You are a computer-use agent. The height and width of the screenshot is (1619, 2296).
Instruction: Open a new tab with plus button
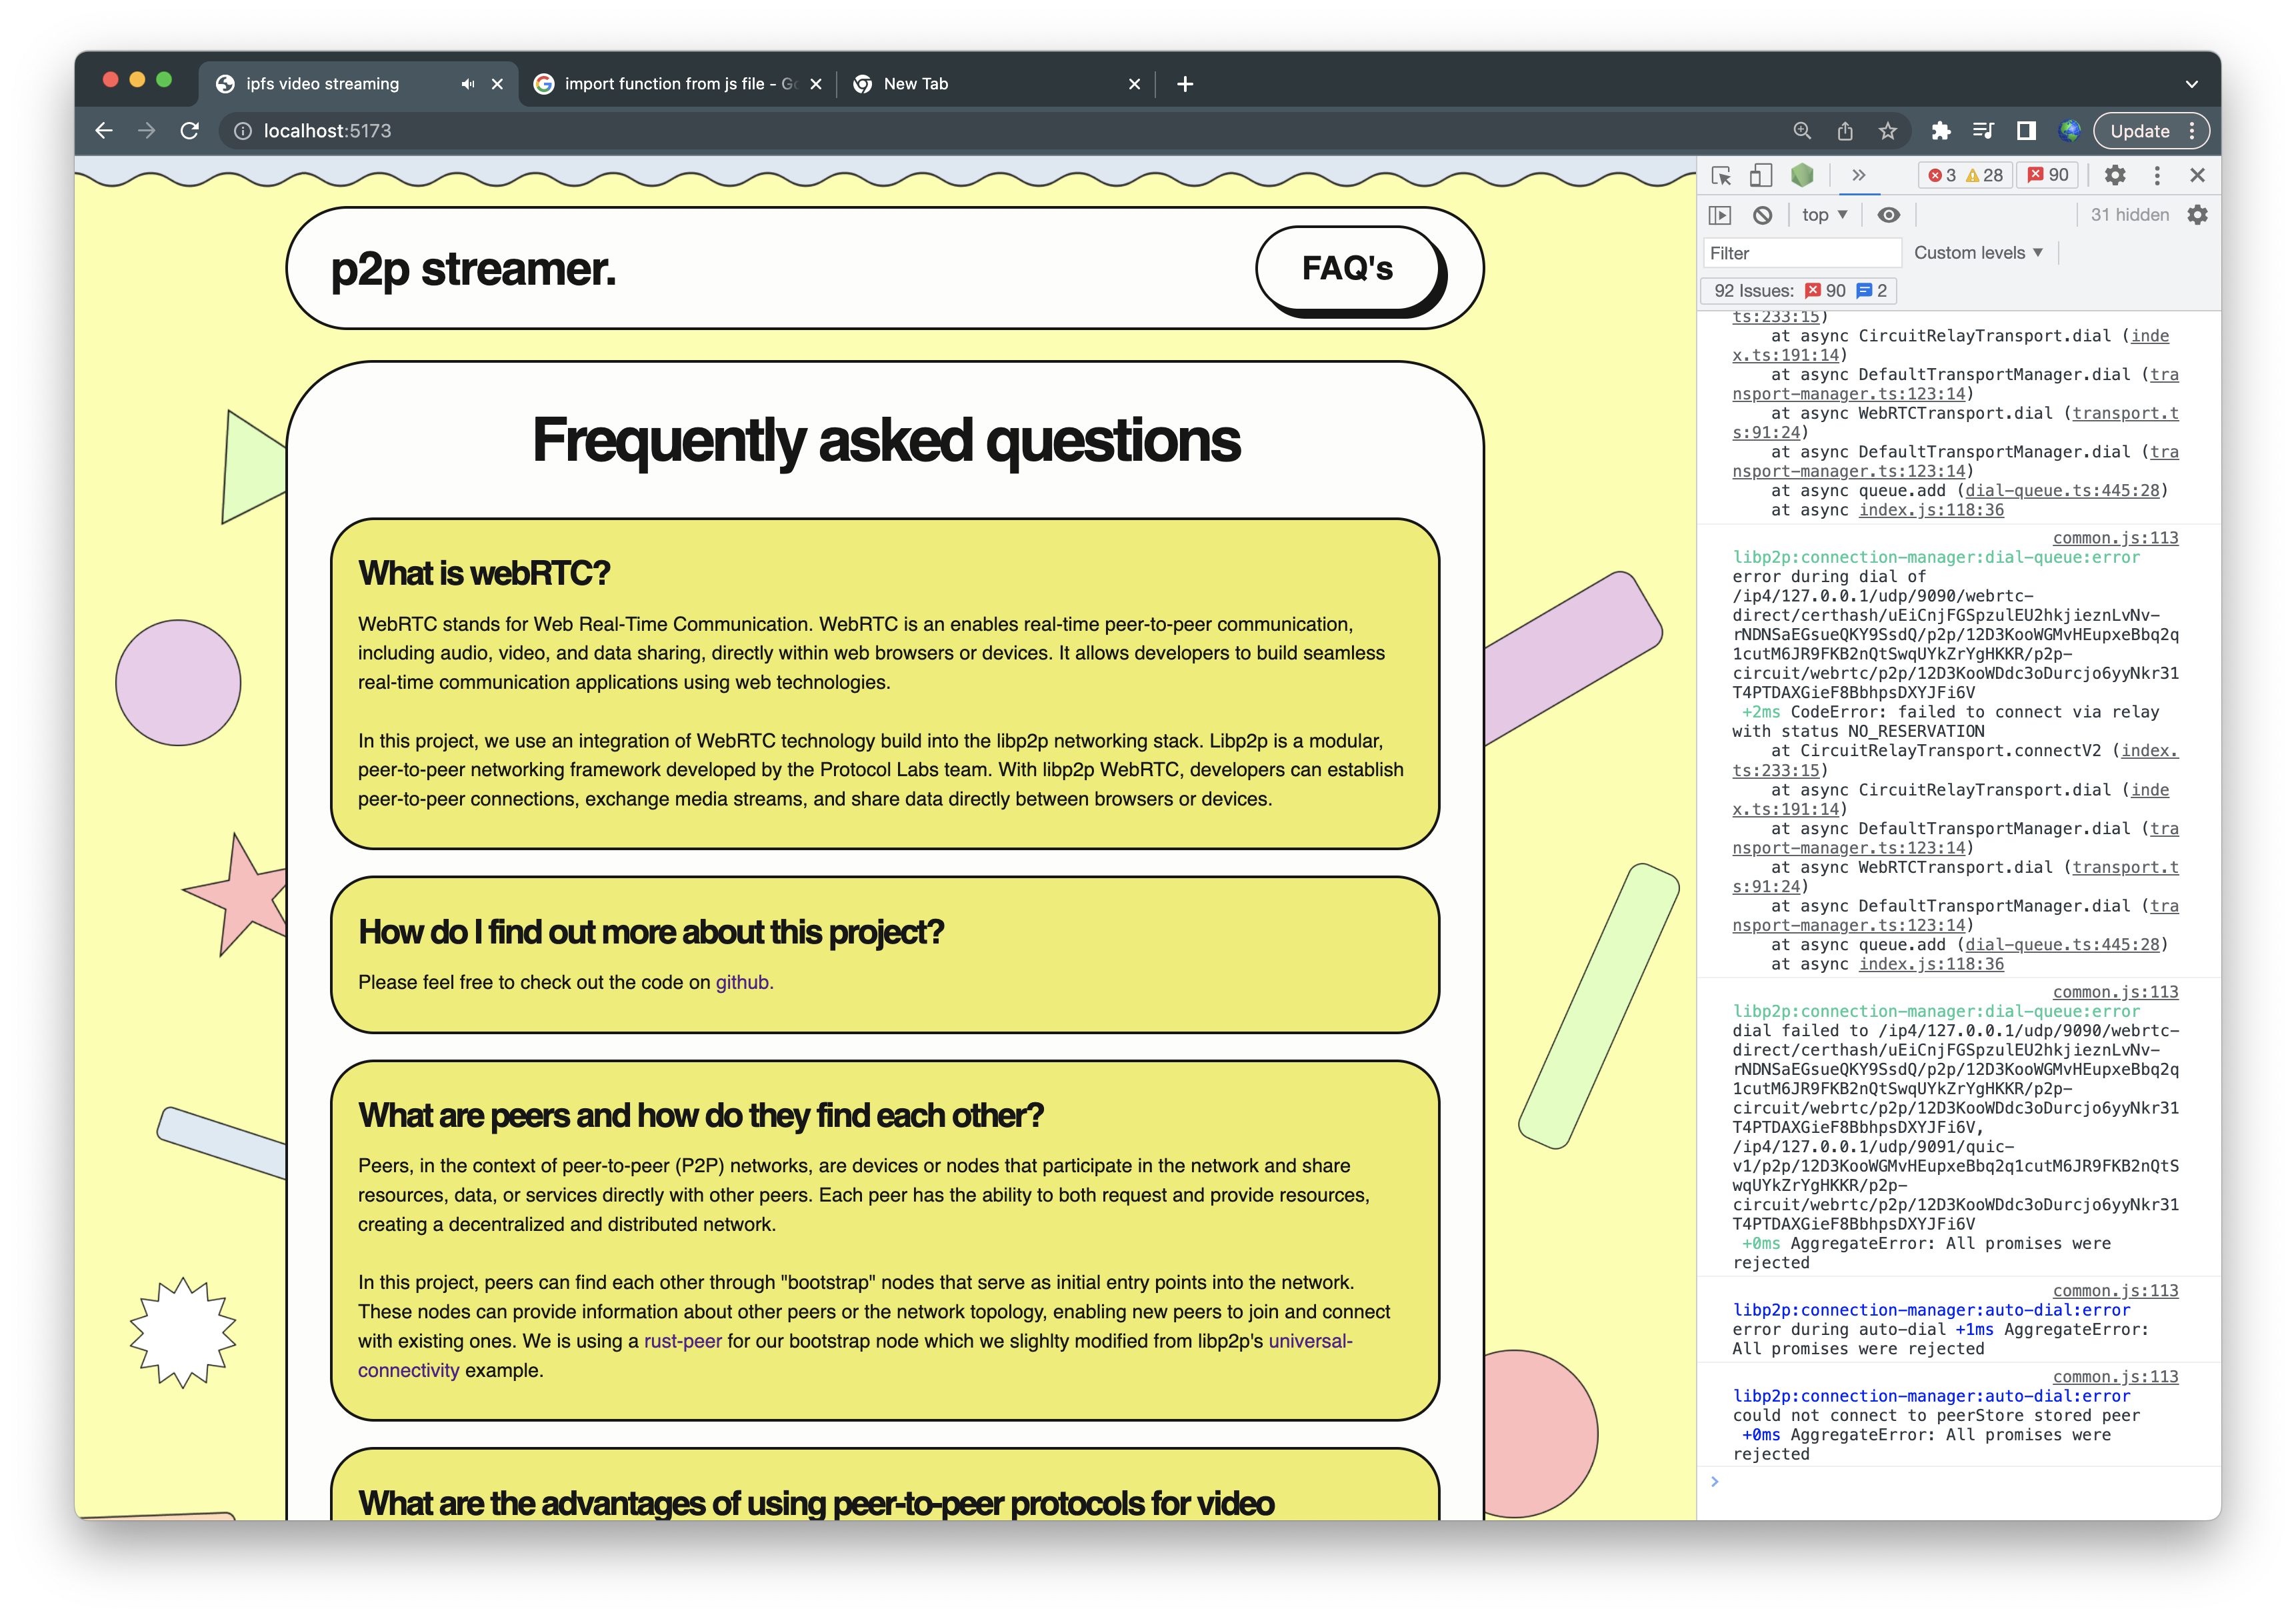pyautogui.click(x=1186, y=84)
